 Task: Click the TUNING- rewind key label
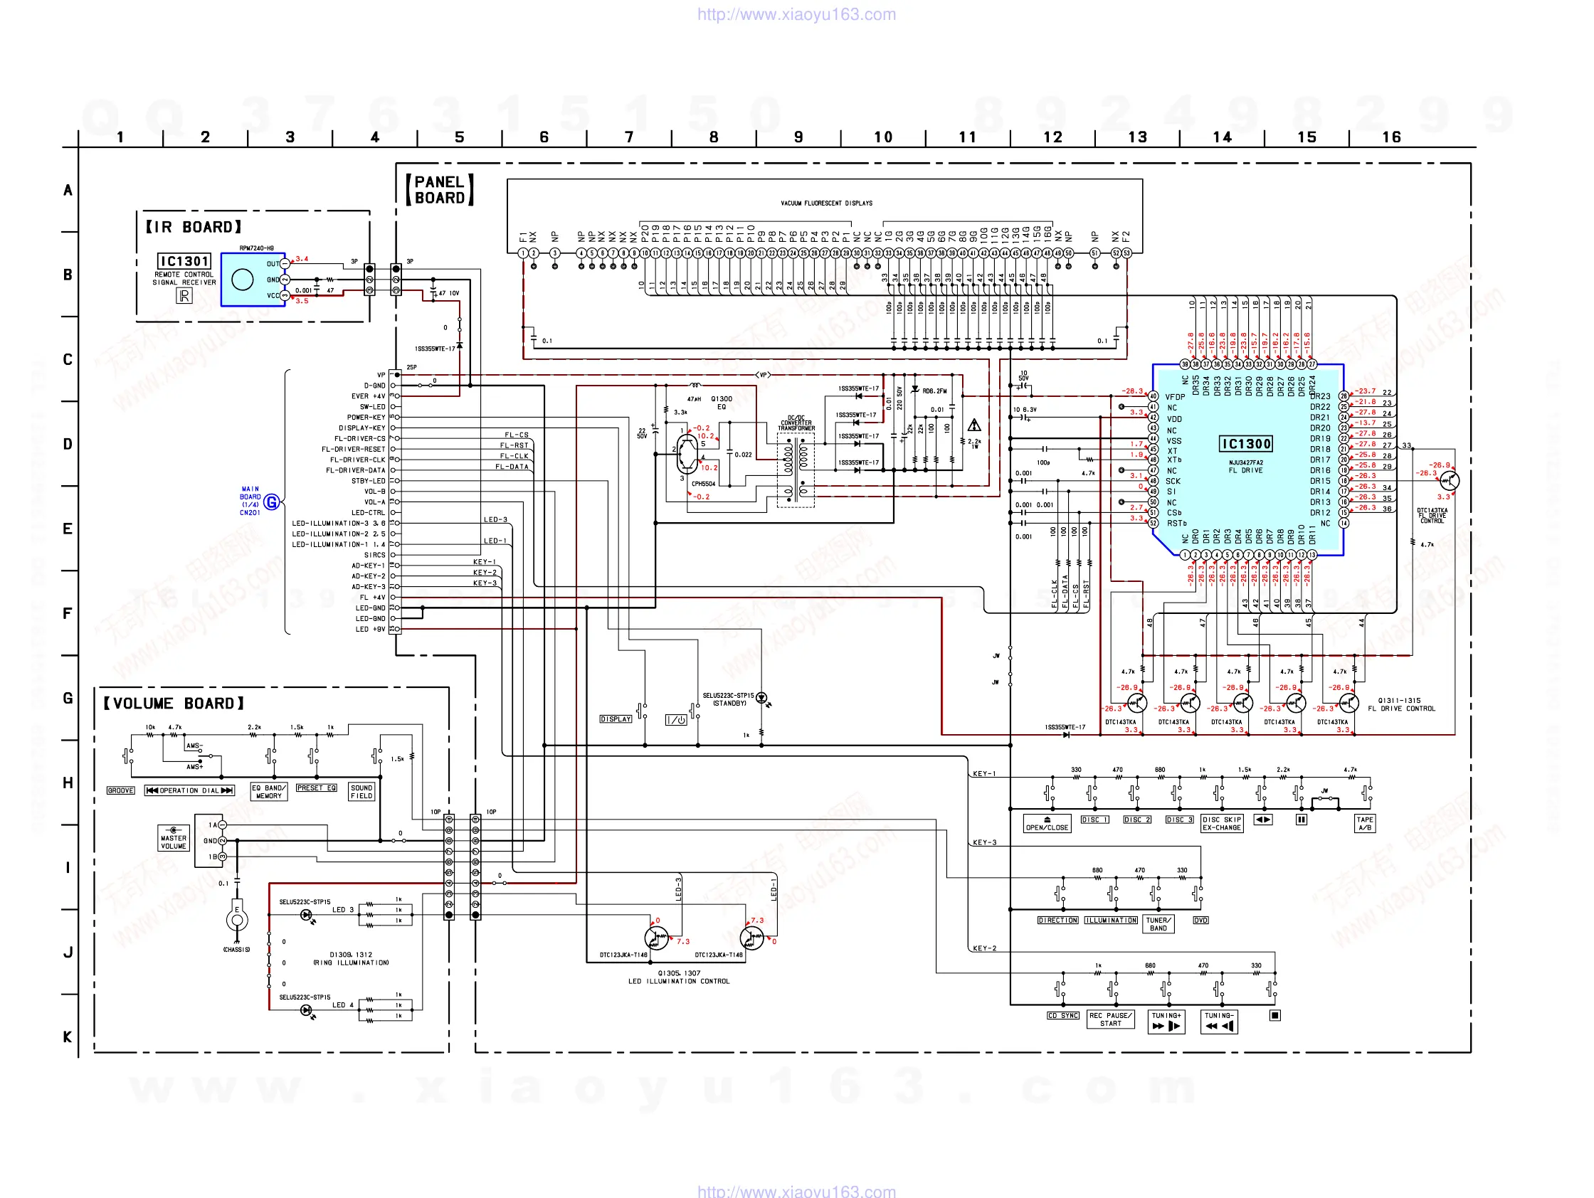pyautogui.click(x=1218, y=1022)
